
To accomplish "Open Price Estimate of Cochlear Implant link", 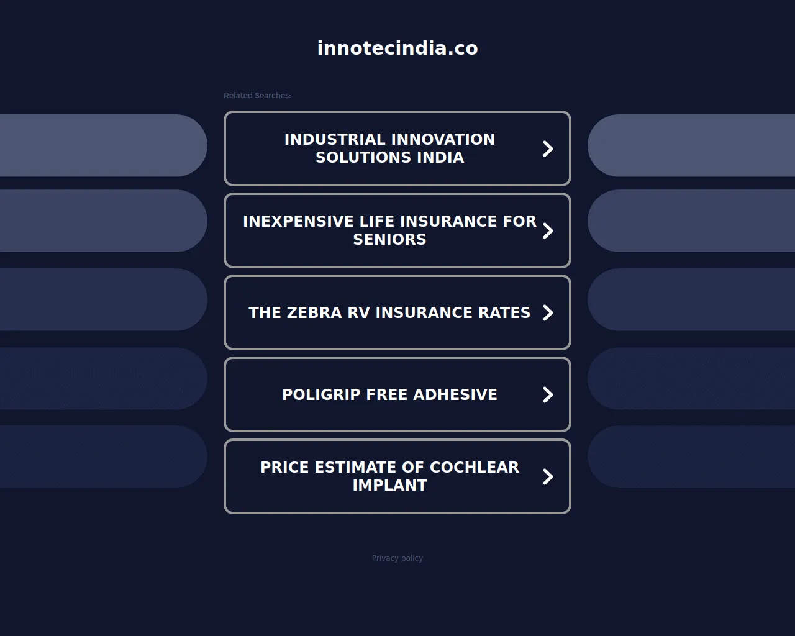I will coord(389,476).
